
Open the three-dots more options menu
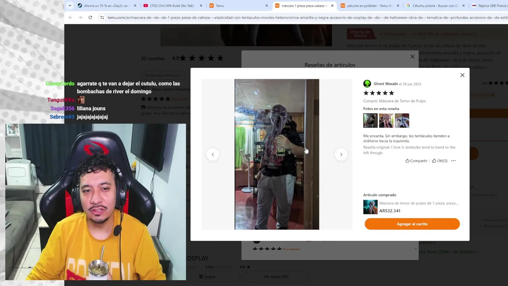coord(454,161)
